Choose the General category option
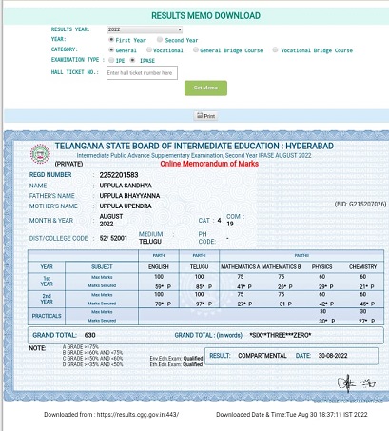 pos(111,49)
